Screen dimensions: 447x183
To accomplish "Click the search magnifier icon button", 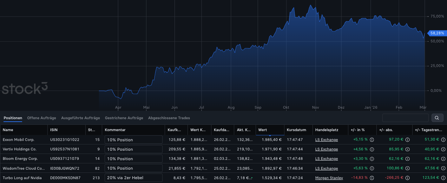I will click(x=437, y=118).
